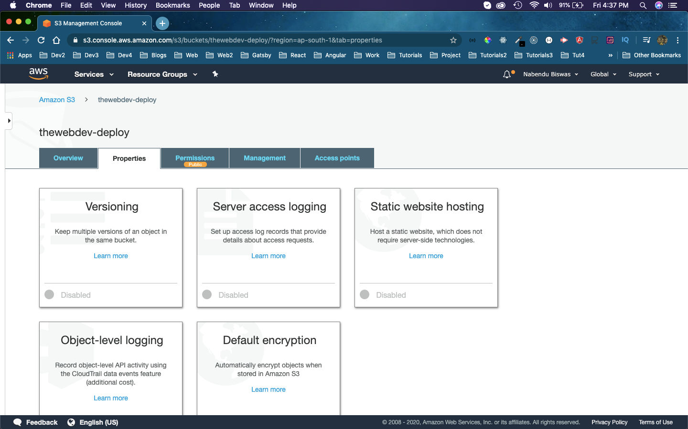Click the React Developer Tools extension icon

click(503, 40)
